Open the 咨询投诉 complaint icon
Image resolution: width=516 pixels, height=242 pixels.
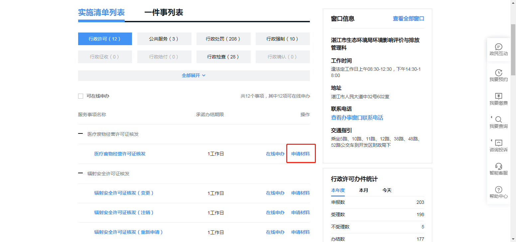[498, 143]
